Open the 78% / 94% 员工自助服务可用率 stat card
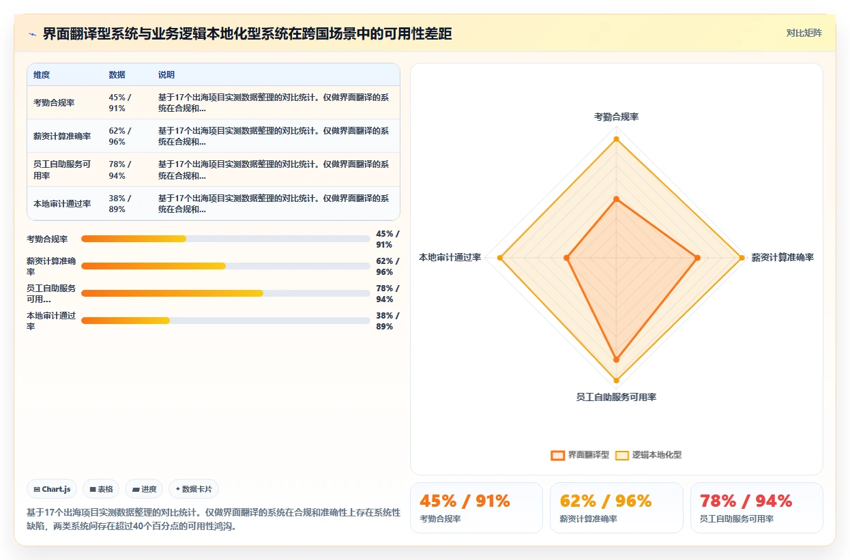Image resolution: width=850 pixels, height=560 pixels. (757, 507)
